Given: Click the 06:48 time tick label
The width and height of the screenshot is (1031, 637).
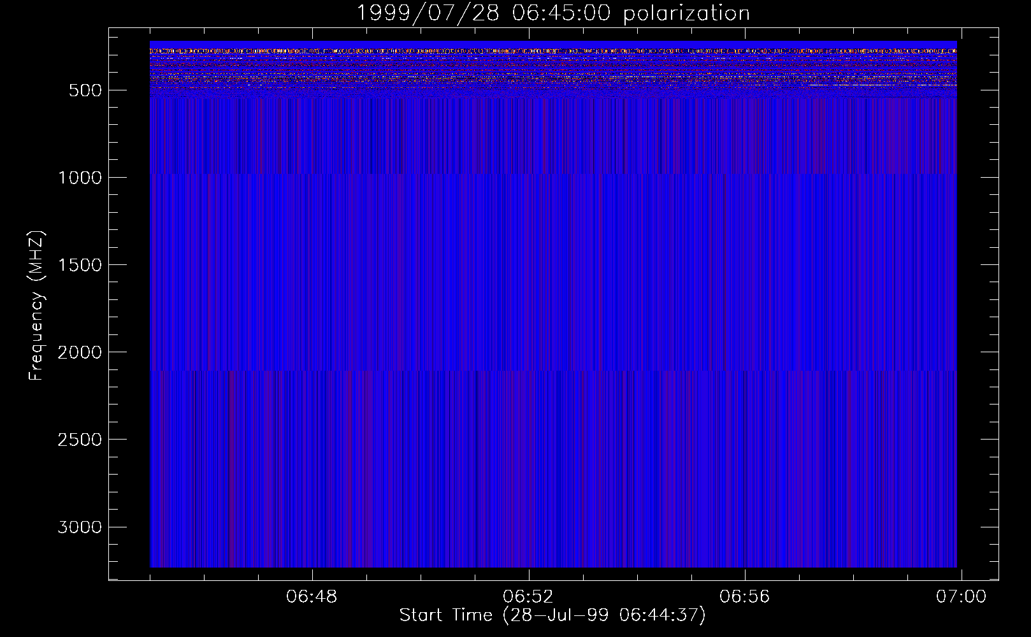Looking at the screenshot, I should click(x=312, y=597).
